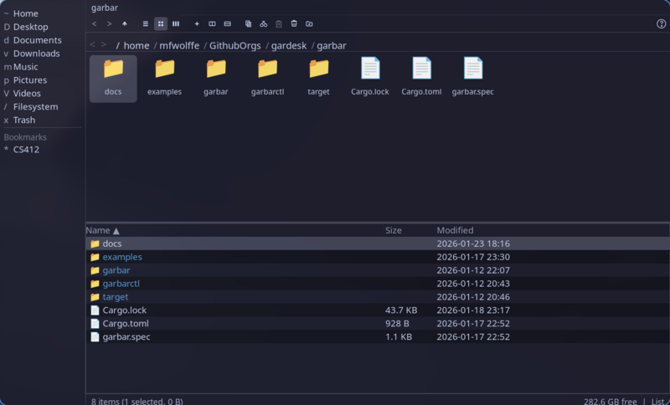Screen dimensions: 670x405
Task: Select the docs folder icon in grid
Action: [113, 79]
